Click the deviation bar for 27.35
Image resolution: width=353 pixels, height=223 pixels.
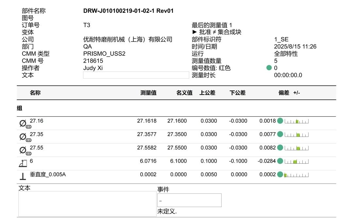pos(296,134)
